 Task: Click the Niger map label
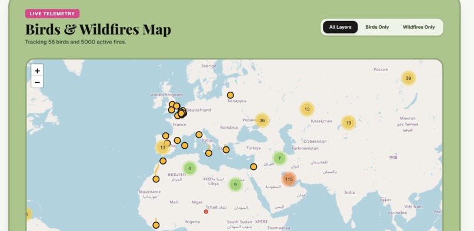(x=197, y=202)
